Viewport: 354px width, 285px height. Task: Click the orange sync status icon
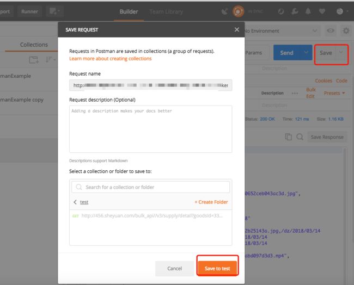click(238, 11)
